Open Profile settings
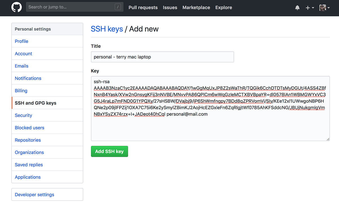The height and width of the screenshot is (205, 339). (x=21, y=41)
